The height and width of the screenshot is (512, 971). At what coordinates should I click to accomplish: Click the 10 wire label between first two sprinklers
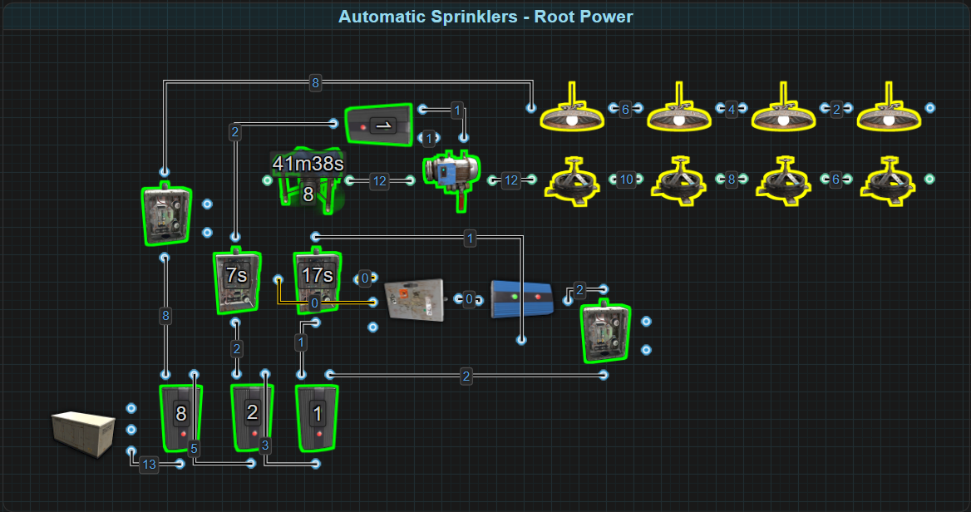pos(627,180)
